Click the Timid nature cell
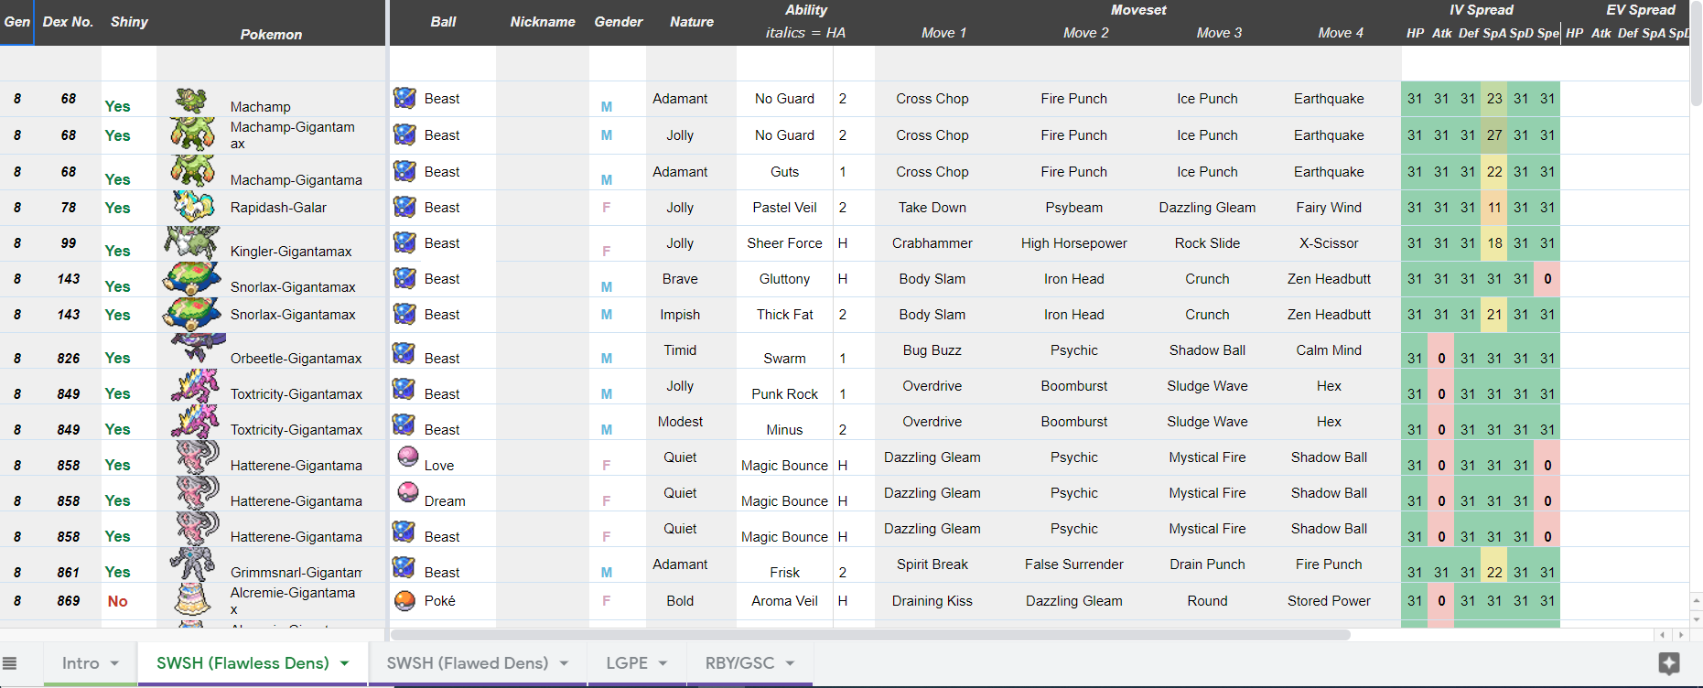 (x=680, y=350)
